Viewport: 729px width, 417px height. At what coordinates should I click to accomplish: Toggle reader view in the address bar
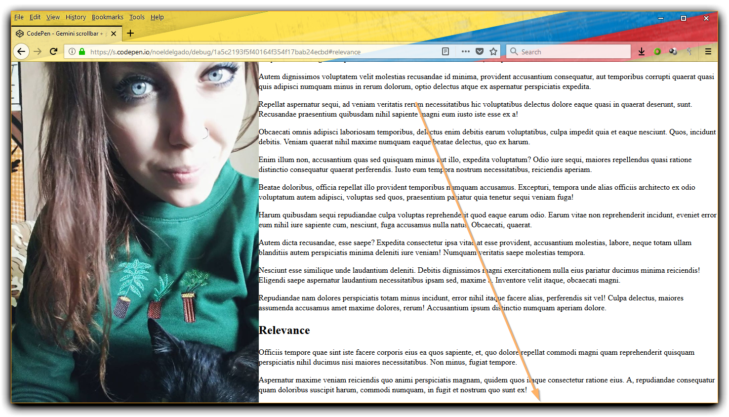[x=445, y=51]
